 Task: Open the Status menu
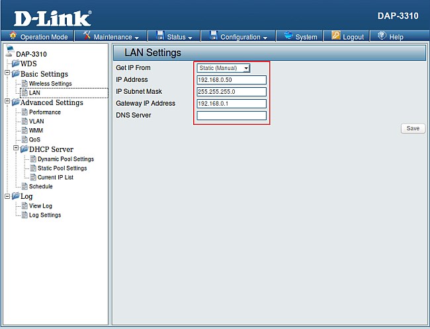175,37
